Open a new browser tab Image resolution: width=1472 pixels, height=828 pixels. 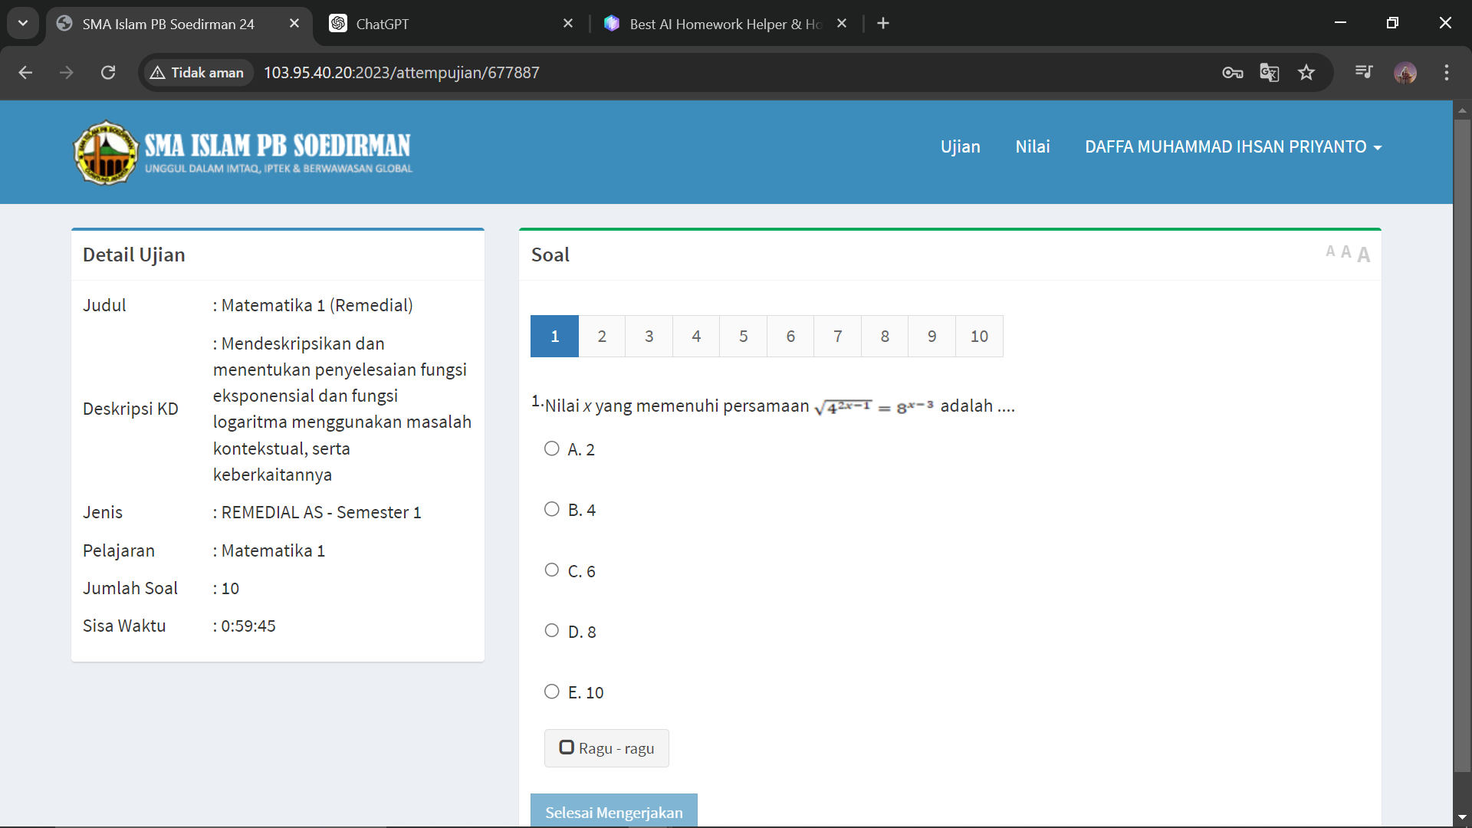(883, 24)
